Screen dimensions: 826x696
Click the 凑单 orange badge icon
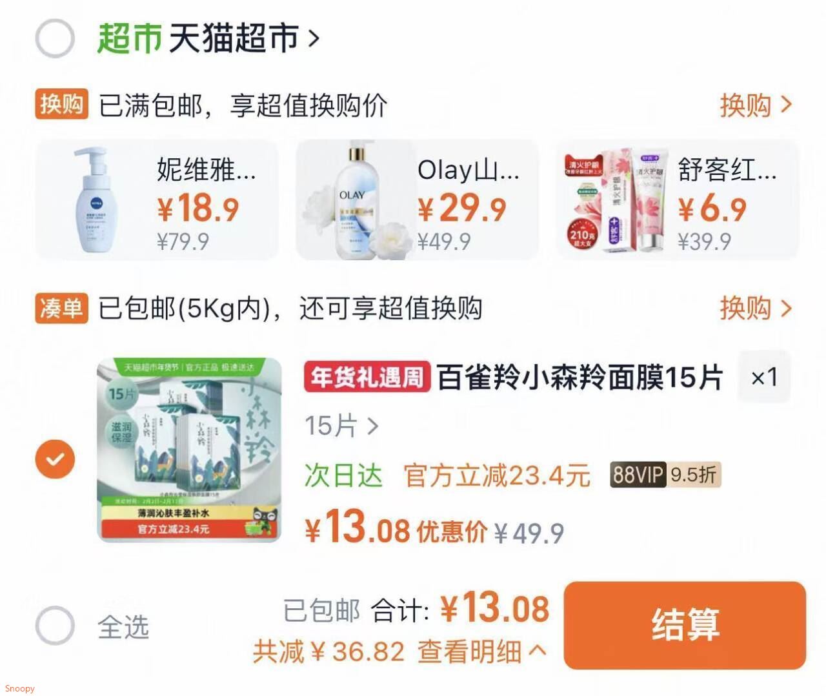click(x=61, y=308)
